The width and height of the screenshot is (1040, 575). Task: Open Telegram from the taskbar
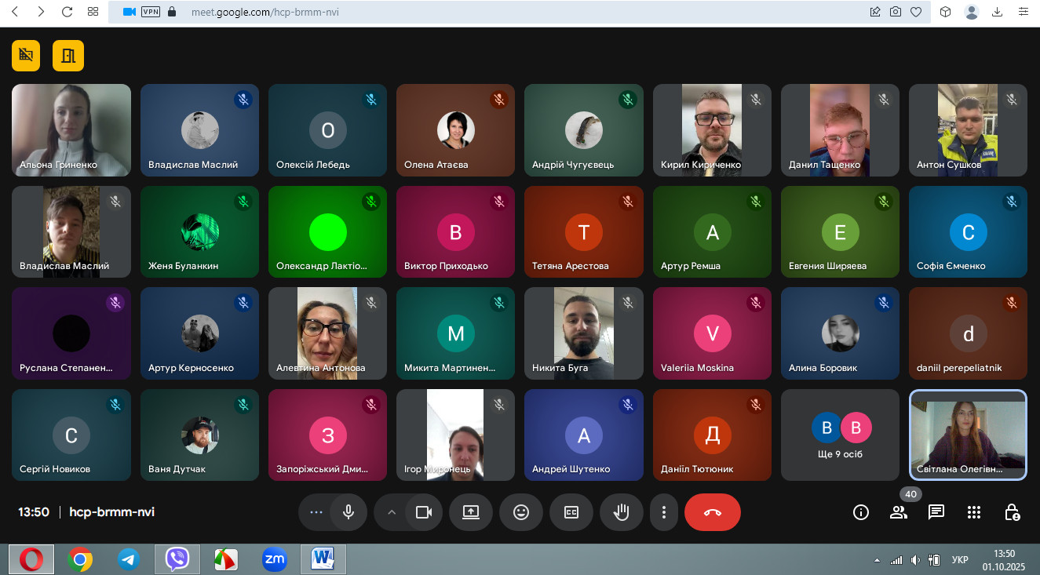point(129,559)
